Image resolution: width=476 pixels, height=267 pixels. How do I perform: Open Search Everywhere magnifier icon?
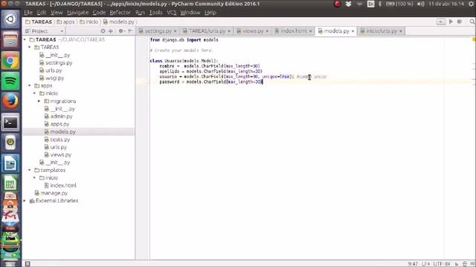pos(472,22)
